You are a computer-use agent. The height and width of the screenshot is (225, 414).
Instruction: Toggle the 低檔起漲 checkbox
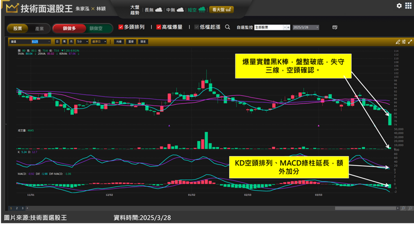coord(197,27)
